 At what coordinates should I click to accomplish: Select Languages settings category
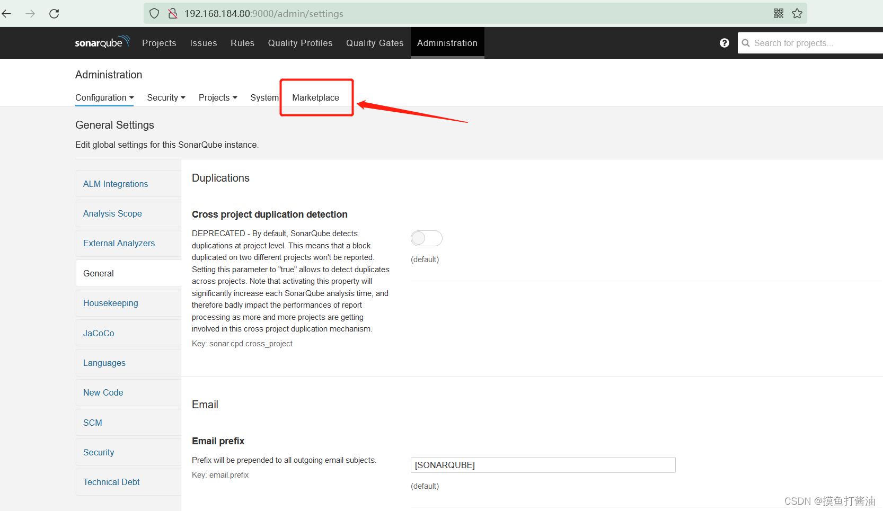pos(128,363)
